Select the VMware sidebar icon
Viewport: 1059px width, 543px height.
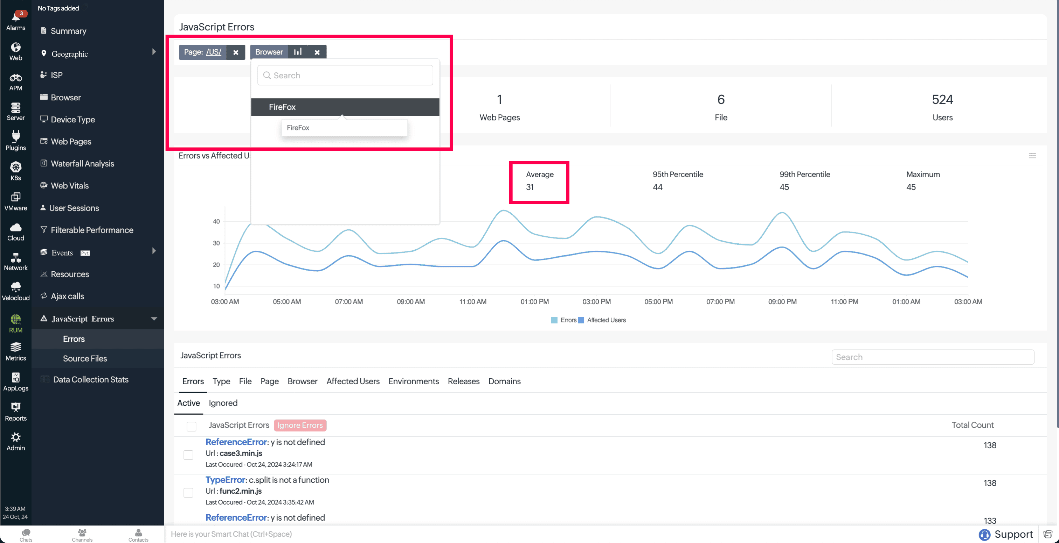point(16,201)
